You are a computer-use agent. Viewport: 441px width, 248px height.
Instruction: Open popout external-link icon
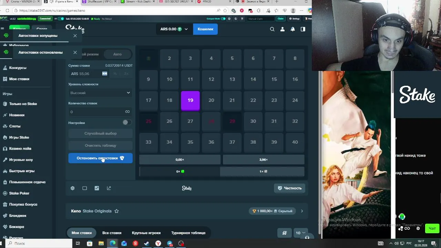click(109, 188)
